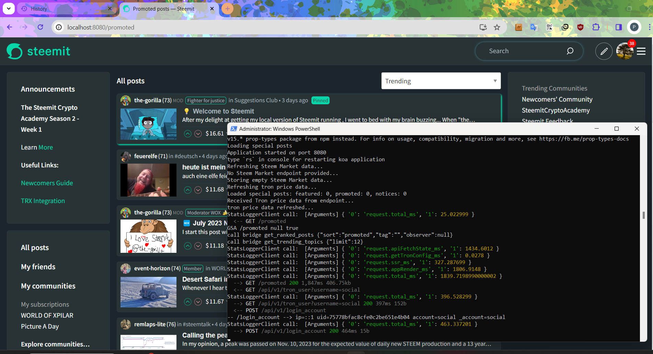This screenshot has height=354, width=653.
Task: Click feuerelfe's avatar on the #deutsch post
Action: pyautogui.click(x=126, y=156)
